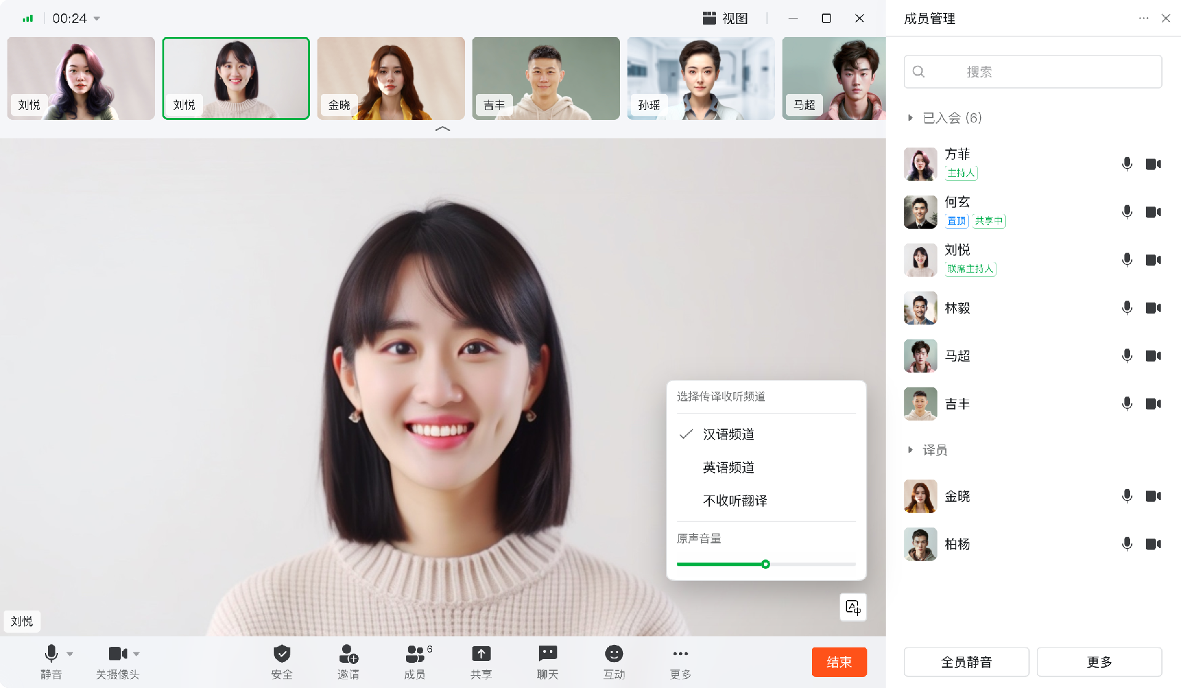Click 何玄's avatar in member list
The width and height of the screenshot is (1181, 688).
click(x=920, y=212)
